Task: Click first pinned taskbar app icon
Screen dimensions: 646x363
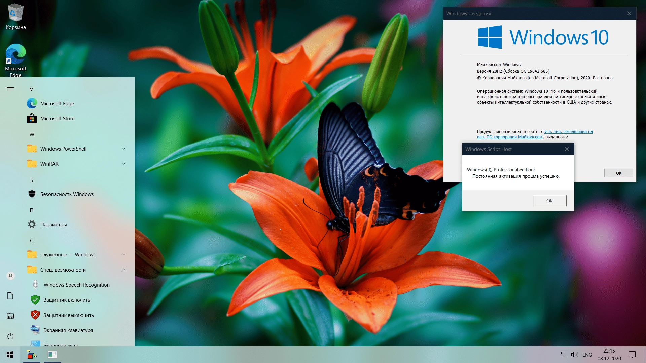Action: [32, 355]
